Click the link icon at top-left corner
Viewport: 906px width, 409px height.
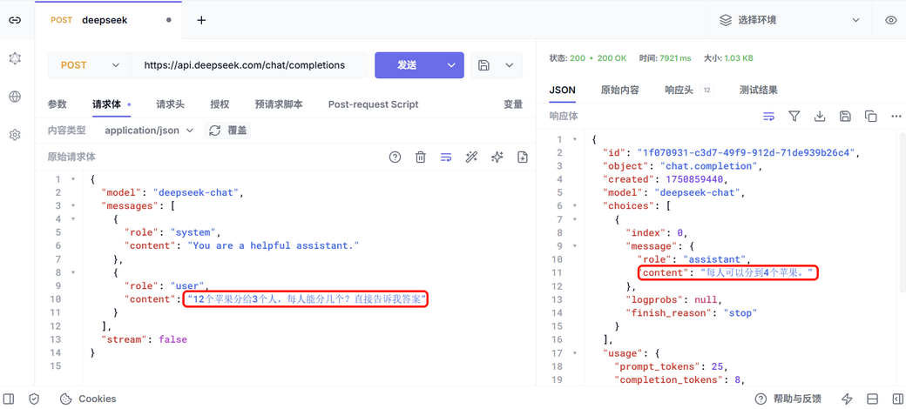click(x=15, y=20)
